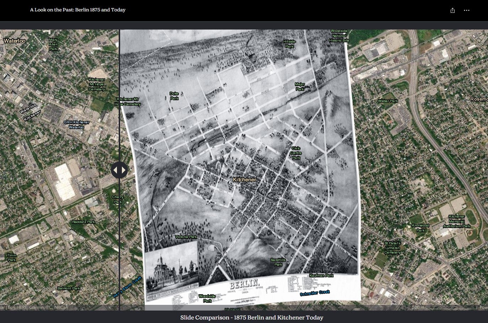Click the Schneider Creek label
The height and width of the screenshot is (323, 488).
315,293
